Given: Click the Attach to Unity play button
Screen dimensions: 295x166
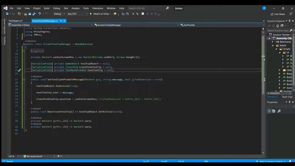Looking at the screenshot, I should (x=99, y=14).
